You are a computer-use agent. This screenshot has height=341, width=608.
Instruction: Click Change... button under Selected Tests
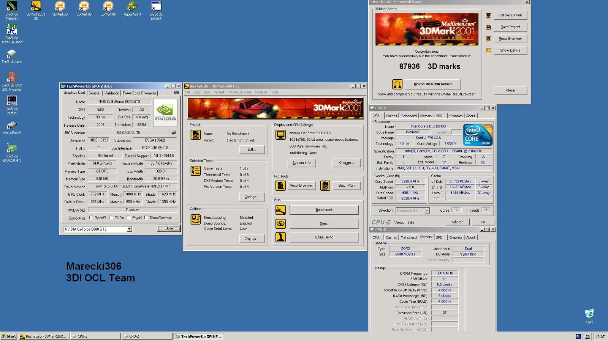pyautogui.click(x=252, y=197)
